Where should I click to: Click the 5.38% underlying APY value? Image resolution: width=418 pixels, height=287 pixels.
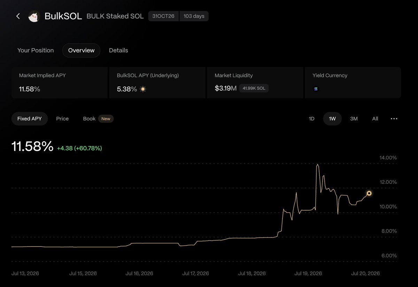127,89
